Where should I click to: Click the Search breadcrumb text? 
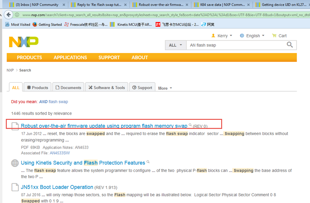click(25, 70)
